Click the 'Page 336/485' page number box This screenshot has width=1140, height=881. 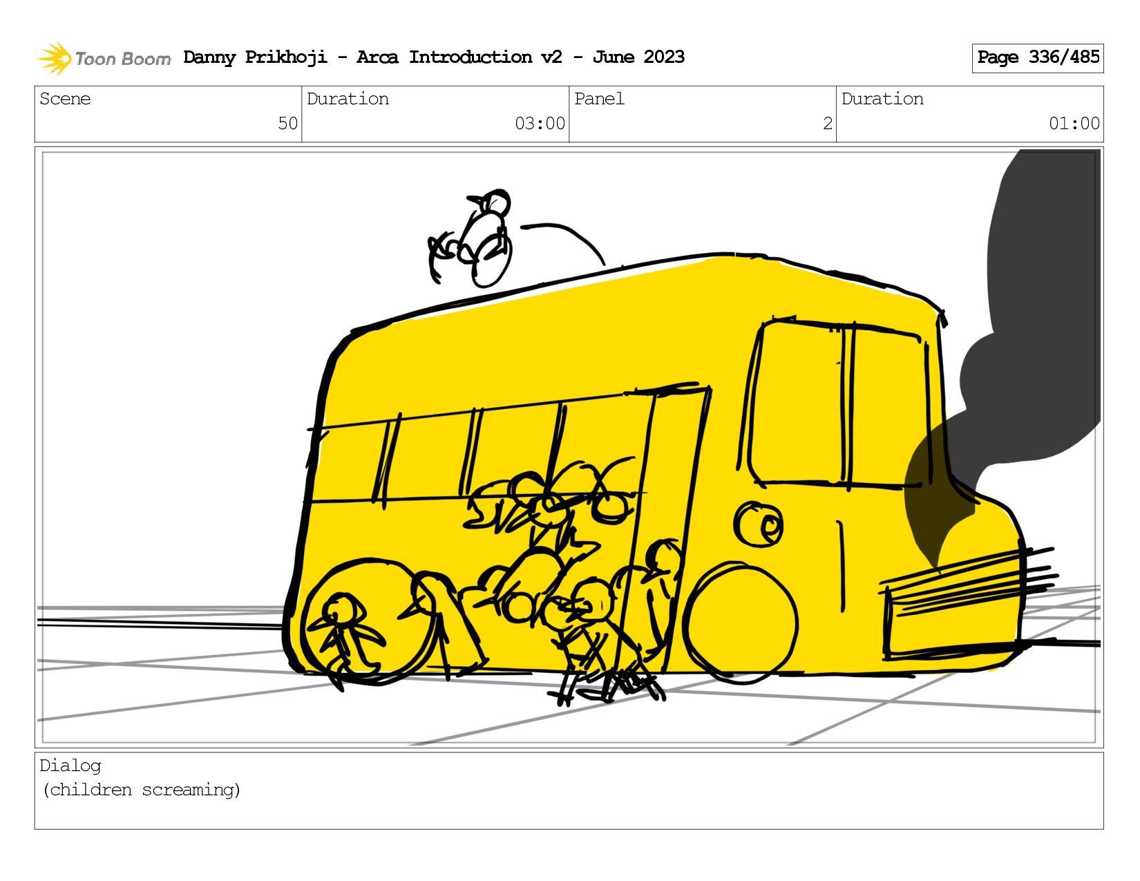pyautogui.click(x=1038, y=58)
